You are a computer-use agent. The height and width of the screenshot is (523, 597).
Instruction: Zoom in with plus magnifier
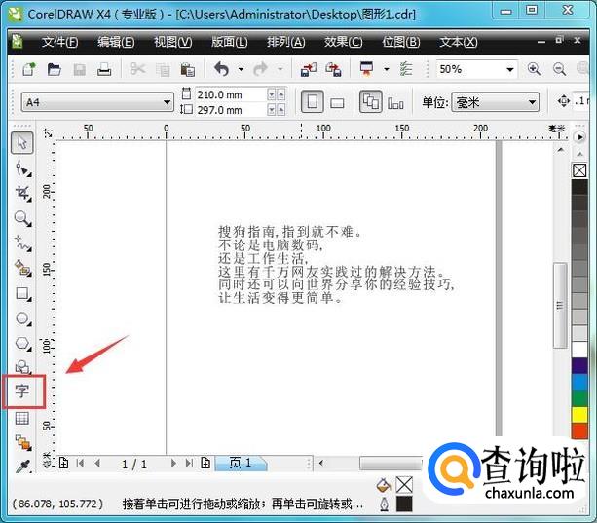(534, 69)
